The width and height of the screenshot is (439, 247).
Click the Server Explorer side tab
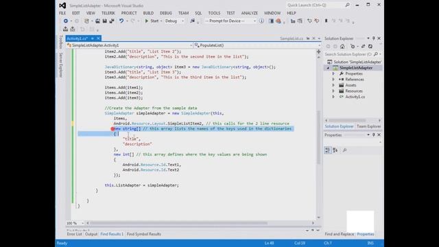click(61, 65)
